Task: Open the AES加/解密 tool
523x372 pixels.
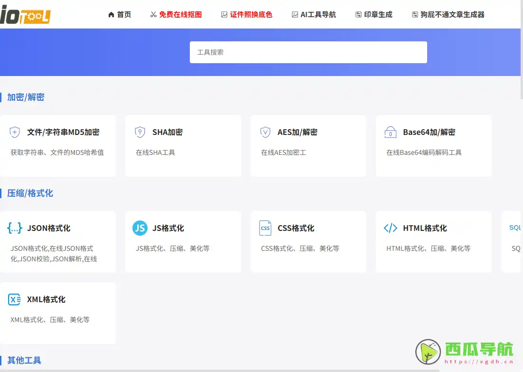Action: pos(298,132)
